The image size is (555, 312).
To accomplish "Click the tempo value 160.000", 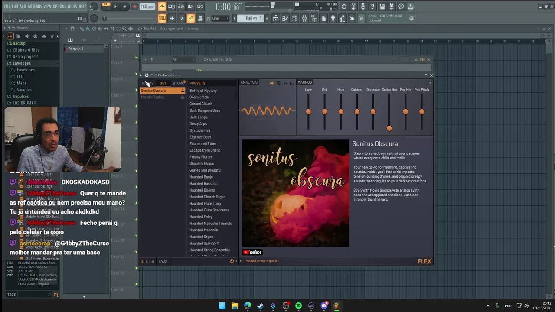I will pyautogui.click(x=147, y=6).
